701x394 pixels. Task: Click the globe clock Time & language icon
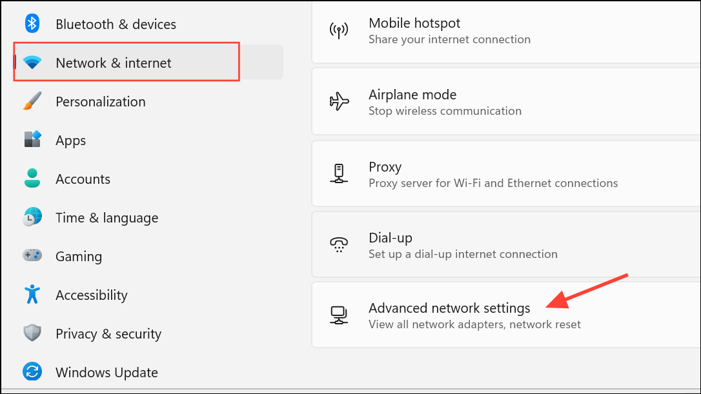tap(32, 217)
